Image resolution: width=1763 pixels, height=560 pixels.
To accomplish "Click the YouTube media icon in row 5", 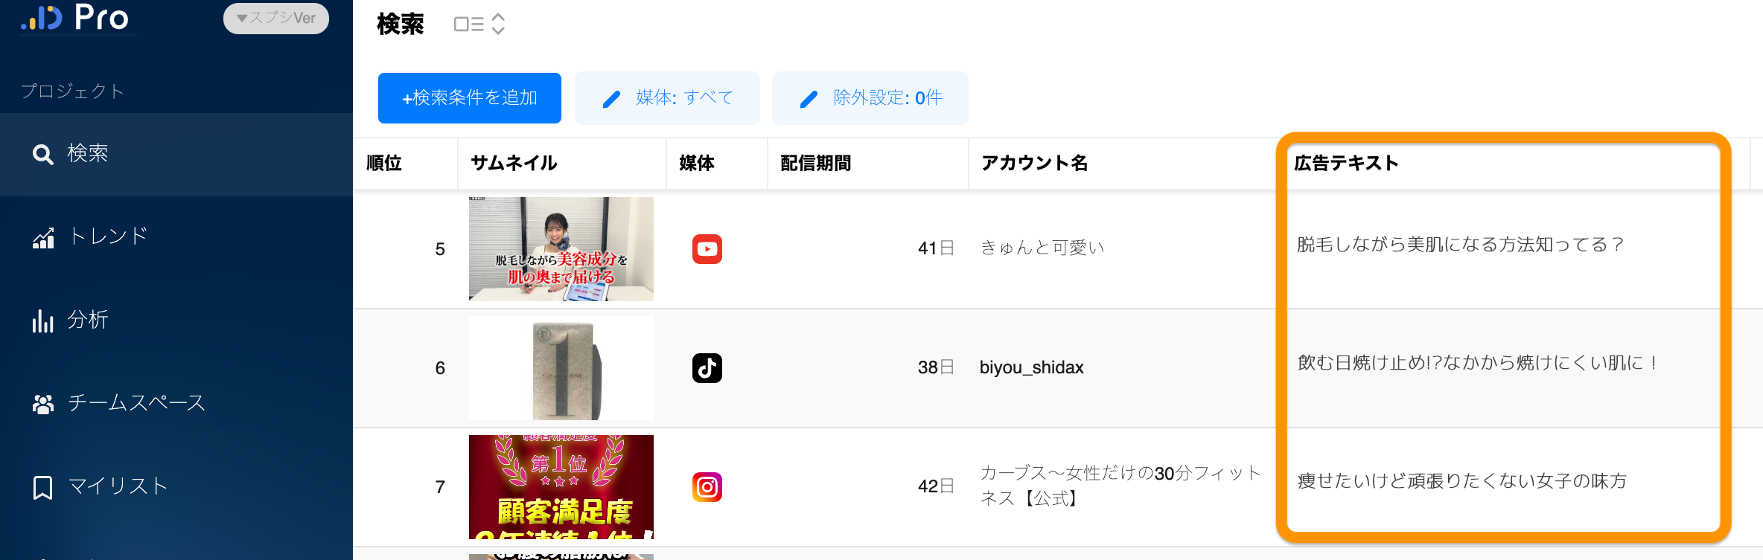I will tap(707, 249).
